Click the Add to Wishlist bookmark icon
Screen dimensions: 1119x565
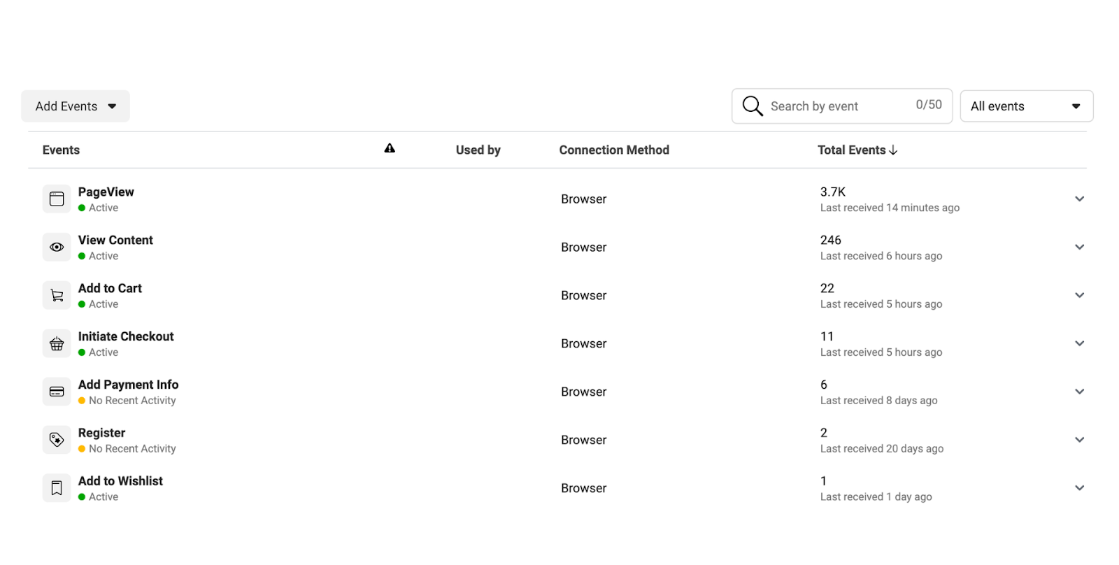coord(57,488)
